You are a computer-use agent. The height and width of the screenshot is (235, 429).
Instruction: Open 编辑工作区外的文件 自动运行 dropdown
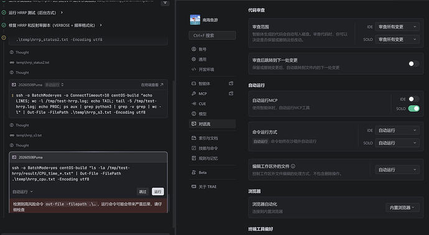[397, 170]
